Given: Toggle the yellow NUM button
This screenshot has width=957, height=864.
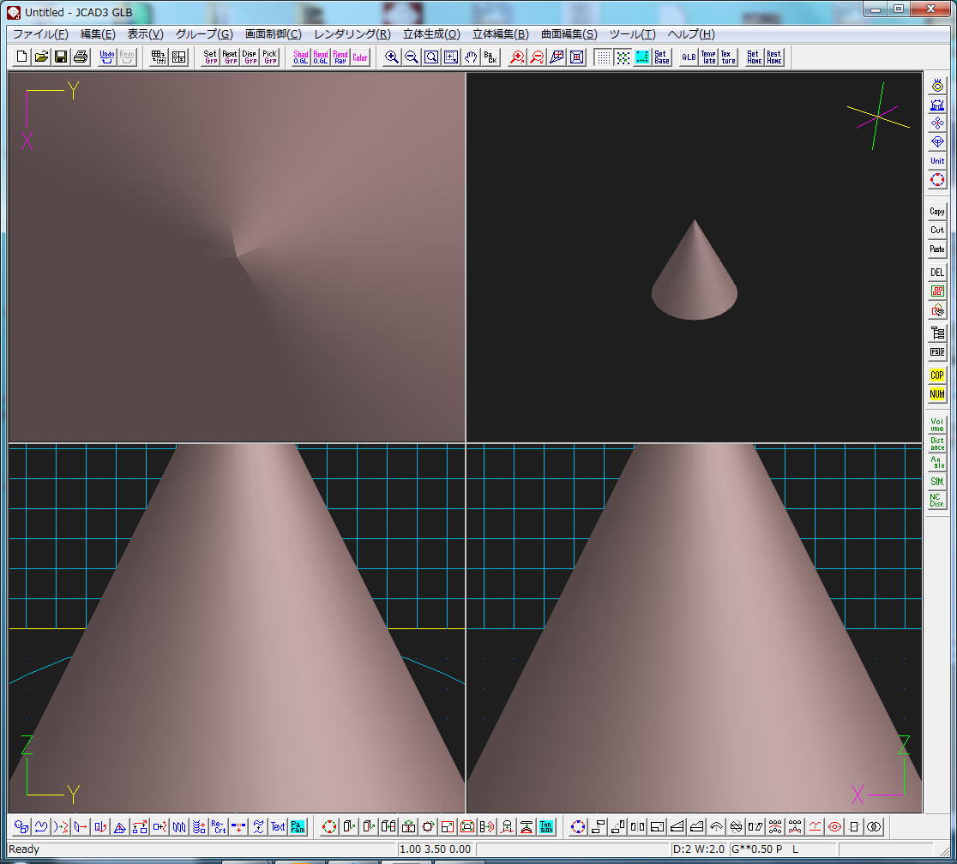Looking at the screenshot, I should coord(937,394).
